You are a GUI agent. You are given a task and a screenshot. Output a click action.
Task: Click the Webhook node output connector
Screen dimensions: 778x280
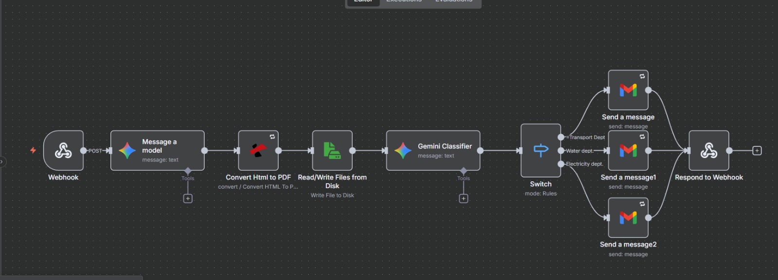(x=84, y=151)
